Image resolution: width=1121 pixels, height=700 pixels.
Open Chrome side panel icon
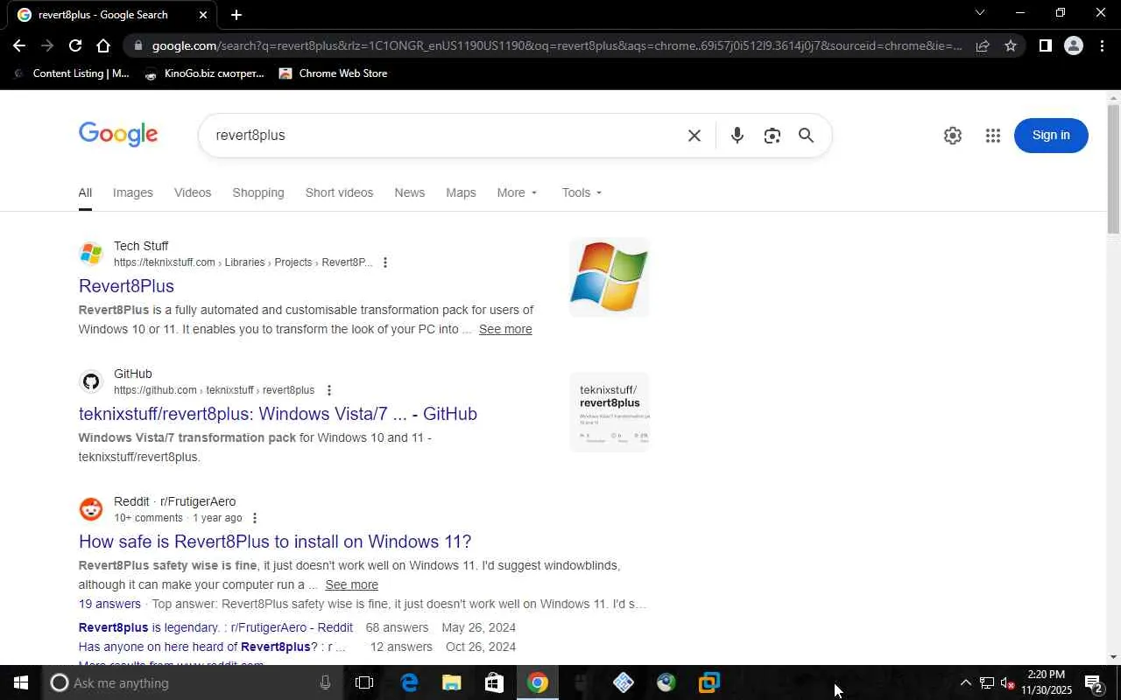[1045, 45]
